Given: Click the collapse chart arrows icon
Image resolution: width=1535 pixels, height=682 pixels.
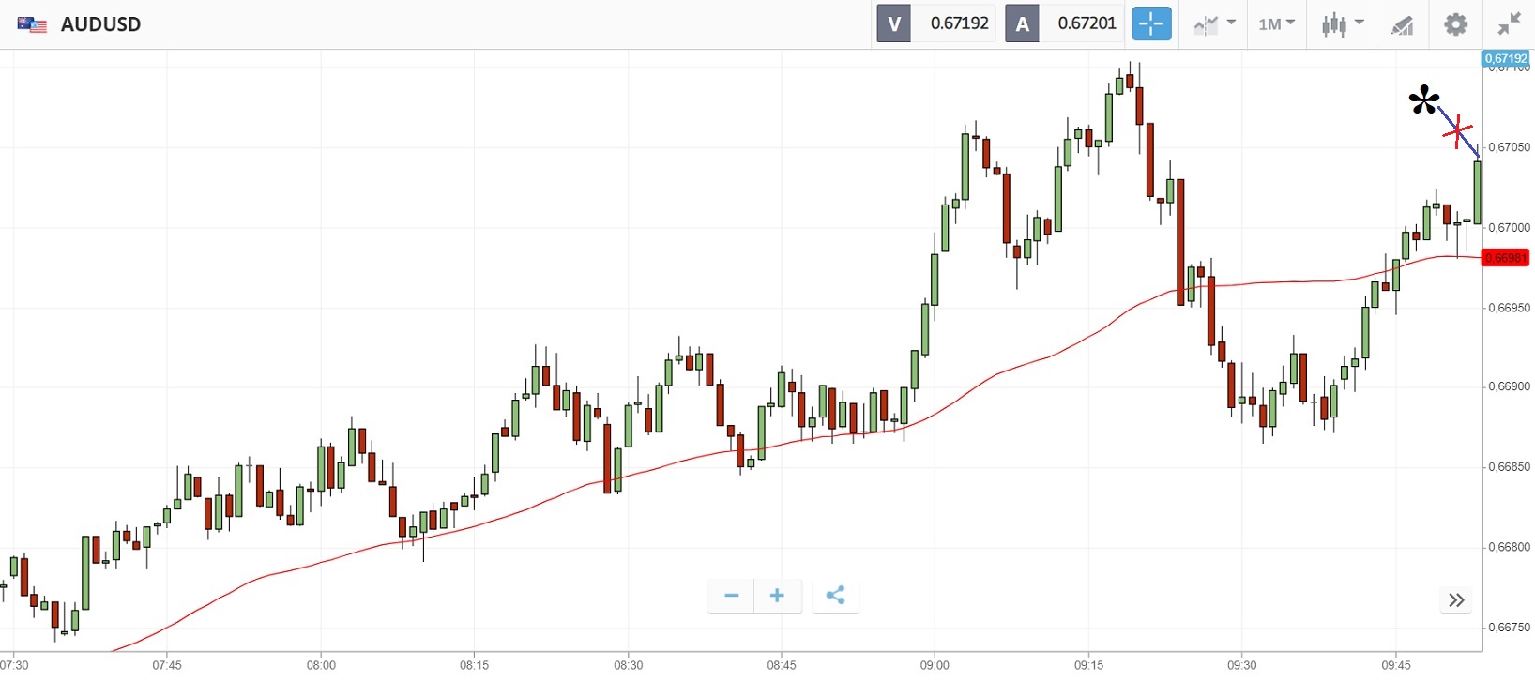Looking at the screenshot, I should 1510,24.
